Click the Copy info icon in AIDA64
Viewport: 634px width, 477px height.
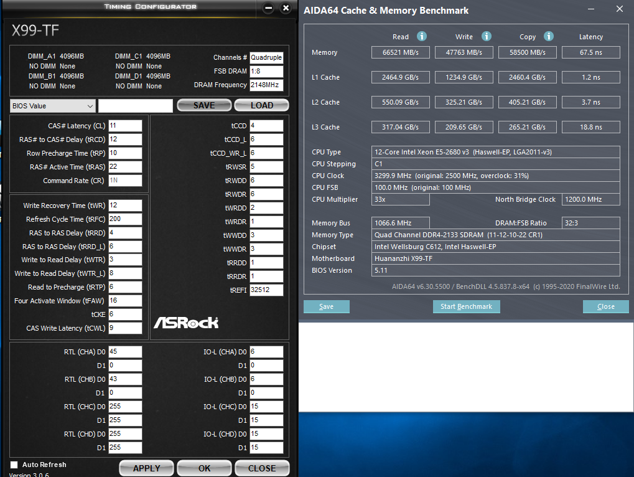click(x=549, y=36)
